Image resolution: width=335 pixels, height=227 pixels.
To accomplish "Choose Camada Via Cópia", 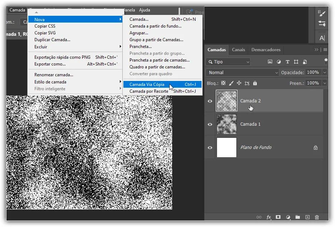I will 162,84.
